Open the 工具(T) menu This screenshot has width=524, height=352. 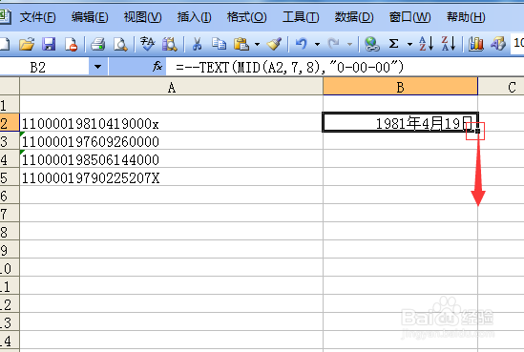(301, 17)
